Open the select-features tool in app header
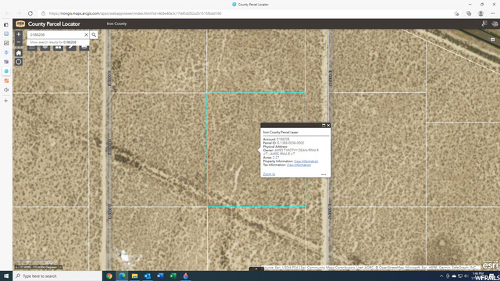Screen dimensions: 500x281 [484, 24]
